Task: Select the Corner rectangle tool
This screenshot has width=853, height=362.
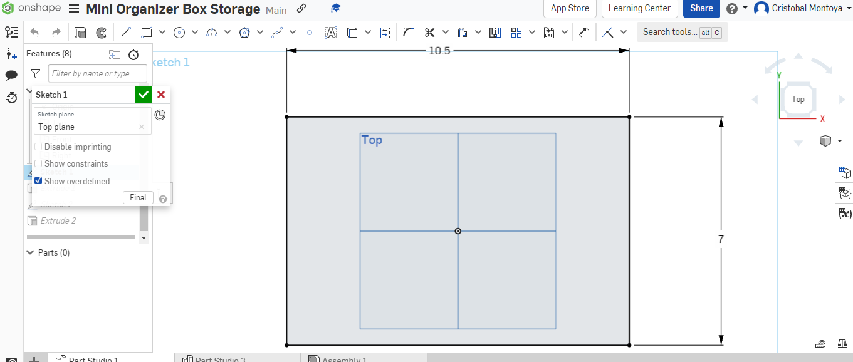Action: pos(147,33)
